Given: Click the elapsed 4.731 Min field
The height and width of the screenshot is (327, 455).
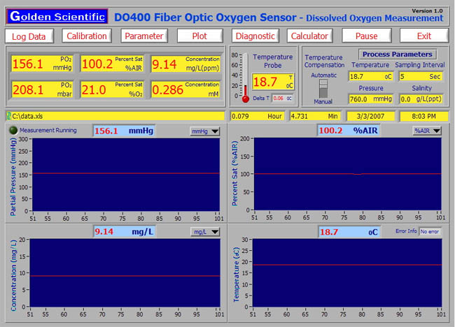Looking at the screenshot, I should point(314,116).
